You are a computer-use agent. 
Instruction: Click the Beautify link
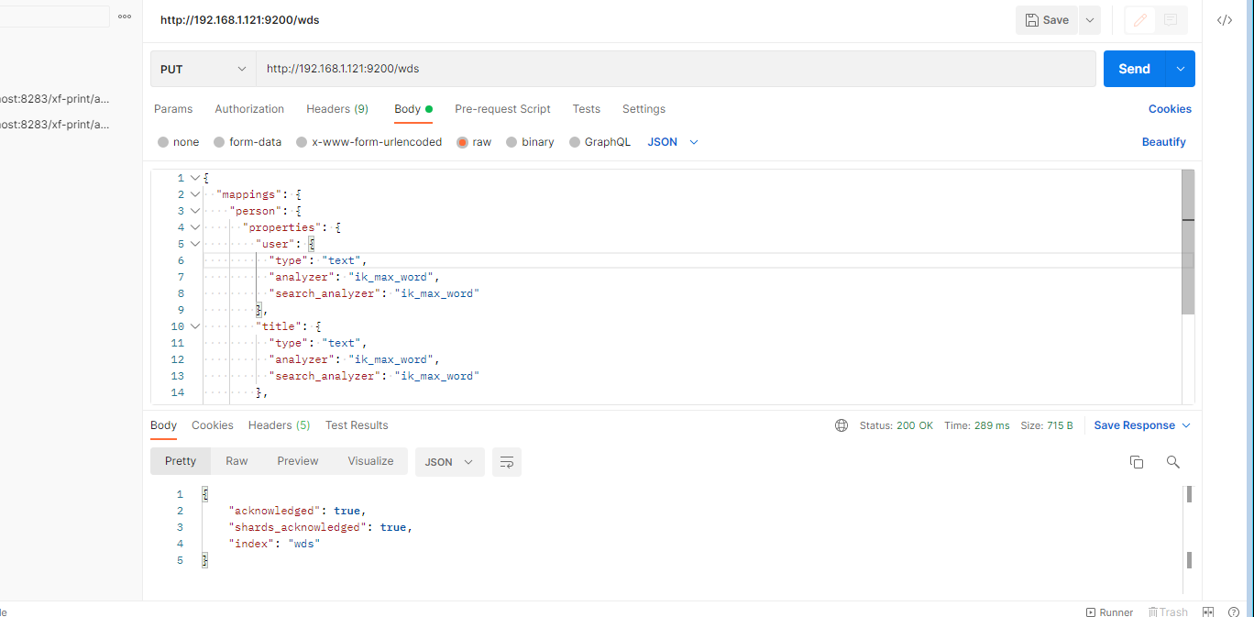(1164, 142)
